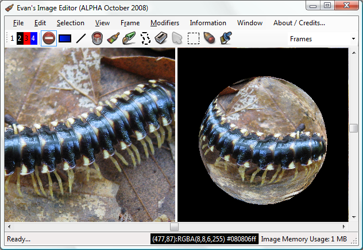
Task: Open the Information menu
Action: coord(208,23)
